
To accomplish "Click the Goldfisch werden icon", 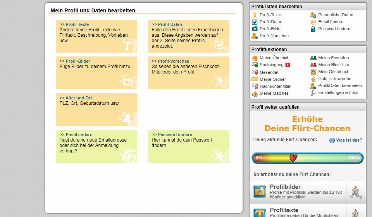I will pos(313,79).
